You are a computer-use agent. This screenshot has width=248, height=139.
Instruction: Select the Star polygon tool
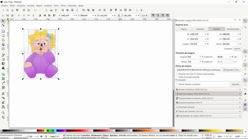pyautogui.click(x=3, y=40)
